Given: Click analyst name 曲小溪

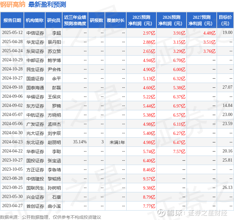Looking at the screenshot, I should click(54, 206).
